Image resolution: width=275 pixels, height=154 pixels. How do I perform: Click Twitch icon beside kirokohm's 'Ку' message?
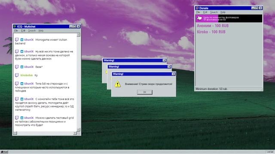(x=17, y=75)
